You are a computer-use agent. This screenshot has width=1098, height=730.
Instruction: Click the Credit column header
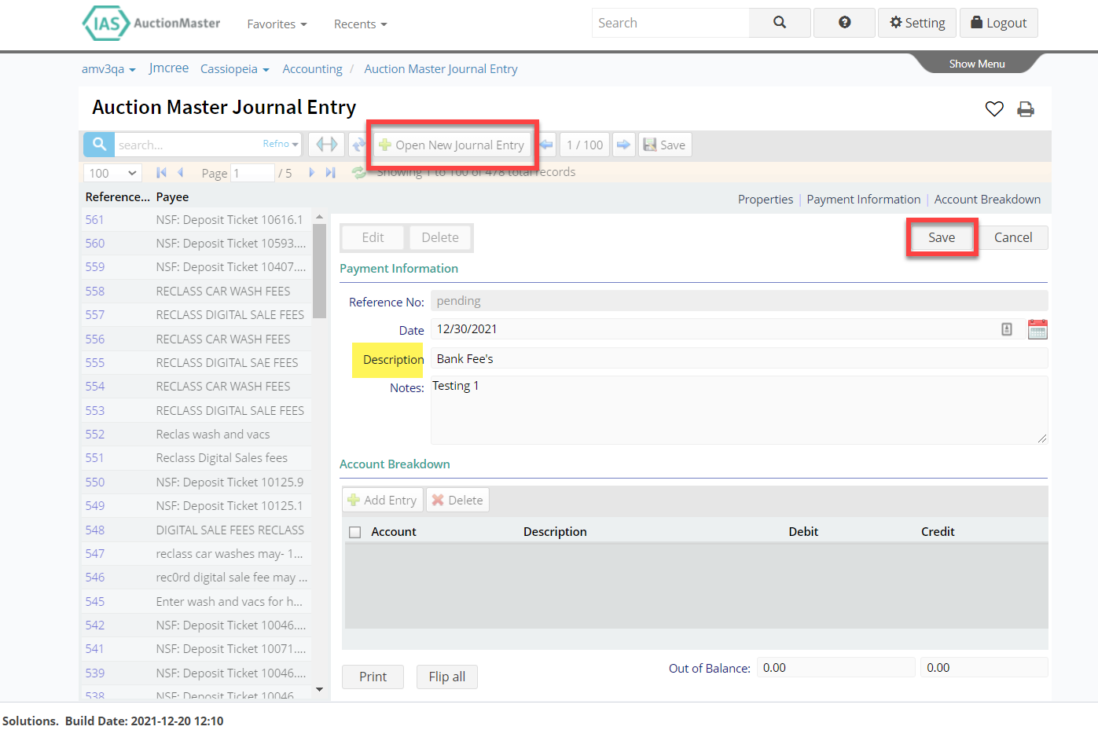coord(938,531)
